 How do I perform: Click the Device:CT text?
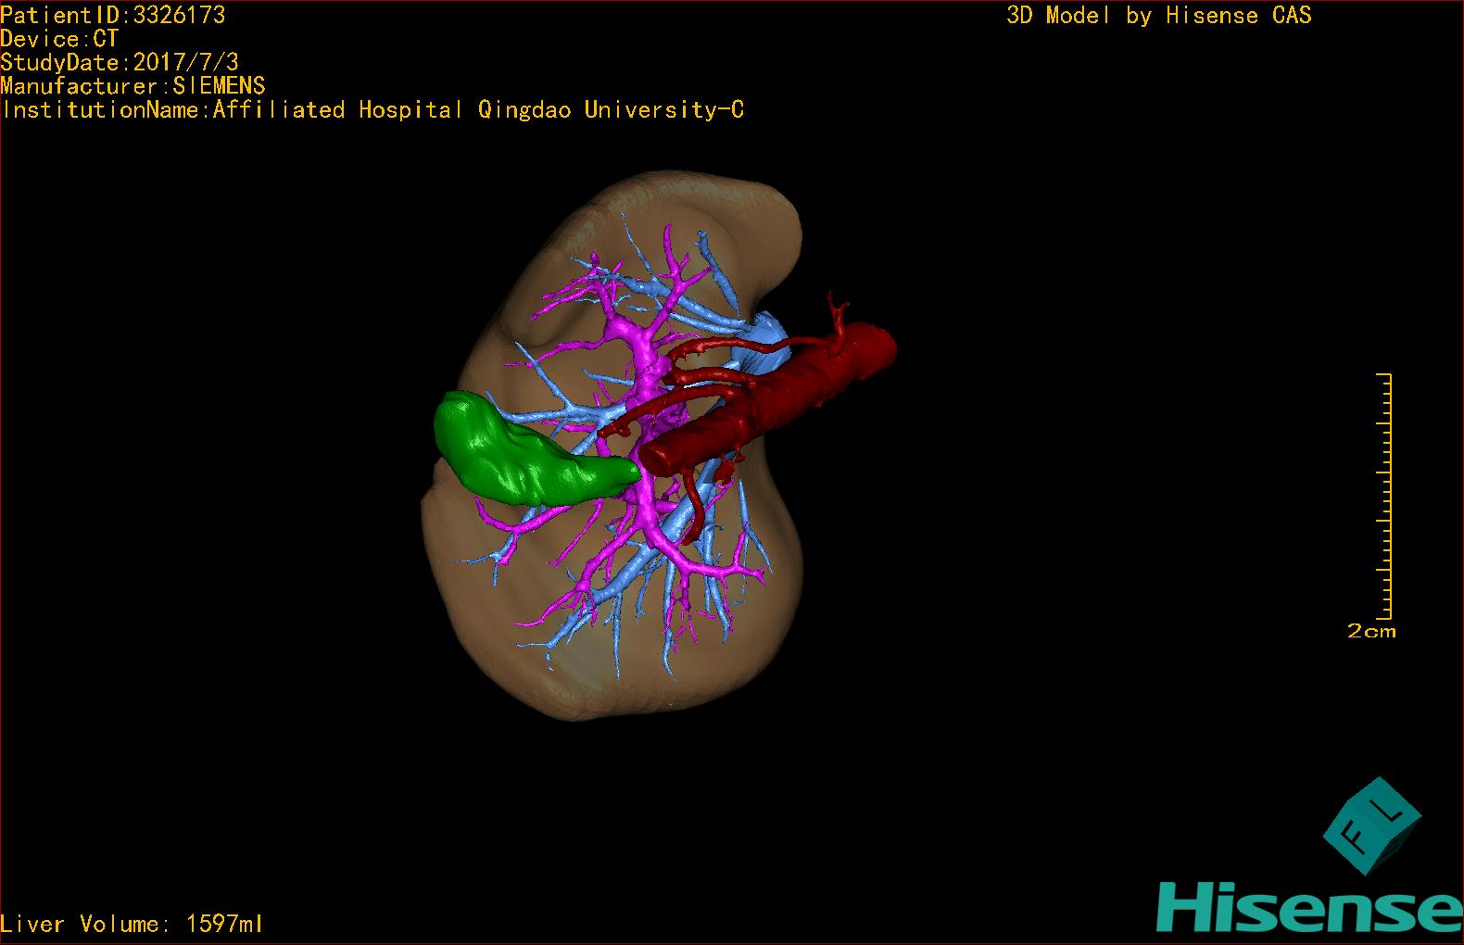tap(59, 39)
